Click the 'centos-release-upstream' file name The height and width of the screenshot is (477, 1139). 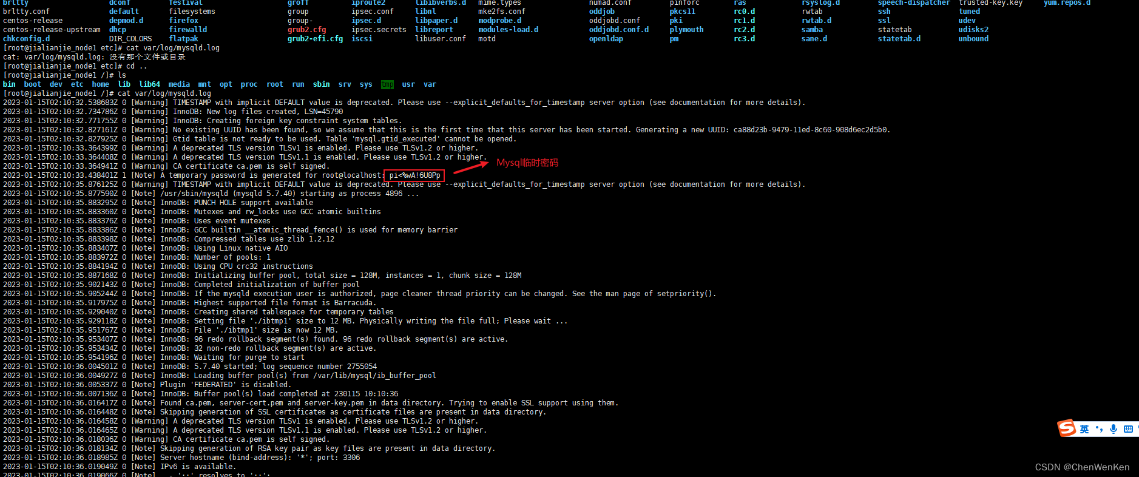click(52, 30)
